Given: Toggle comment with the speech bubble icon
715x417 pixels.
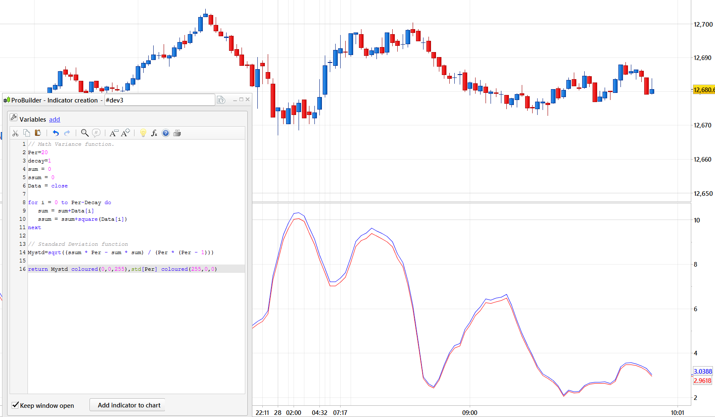Looking at the screenshot, I should pos(96,133).
